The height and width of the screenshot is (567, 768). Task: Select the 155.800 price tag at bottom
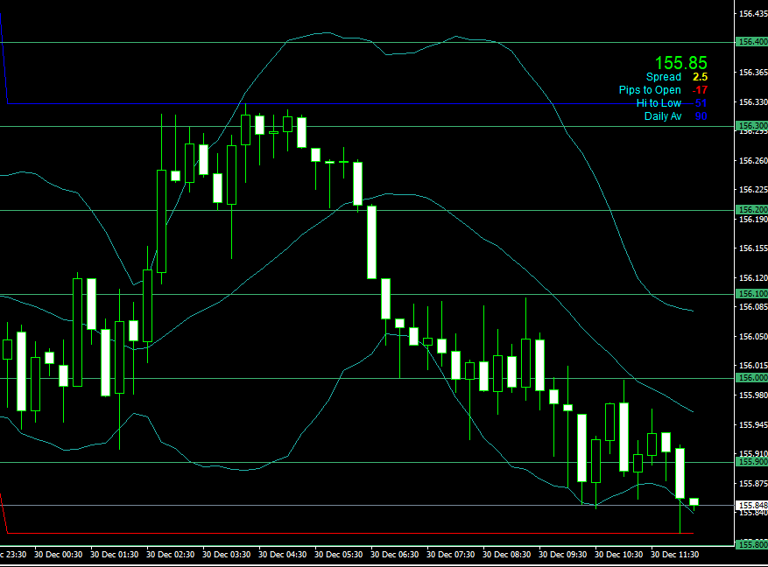tap(752, 545)
